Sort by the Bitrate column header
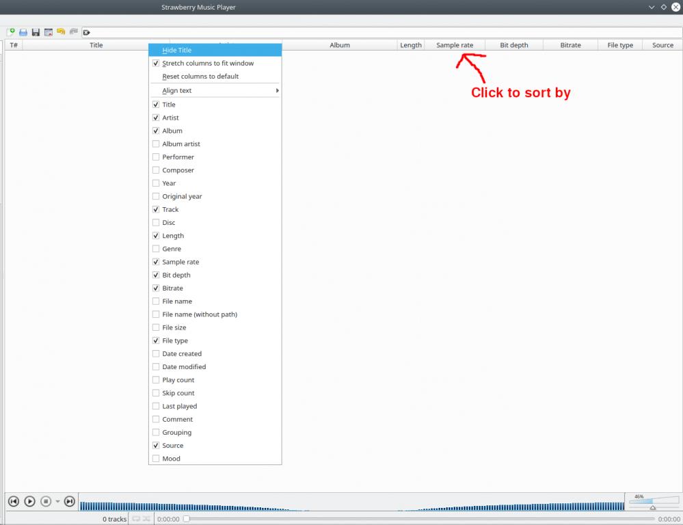Image resolution: width=683 pixels, height=525 pixels. pyautogui.click(x=571, y=45)
